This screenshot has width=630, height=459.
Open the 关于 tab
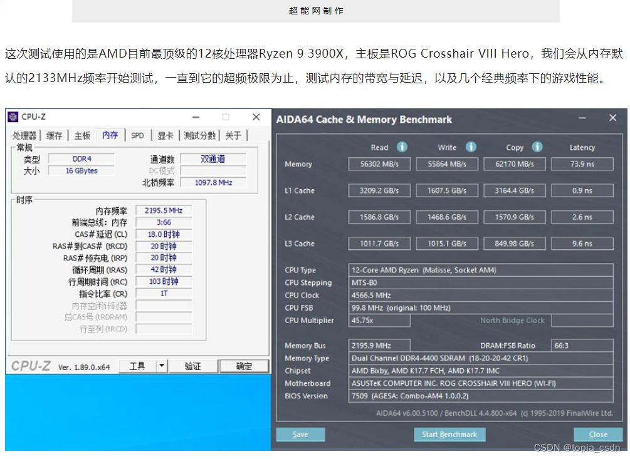233,136
